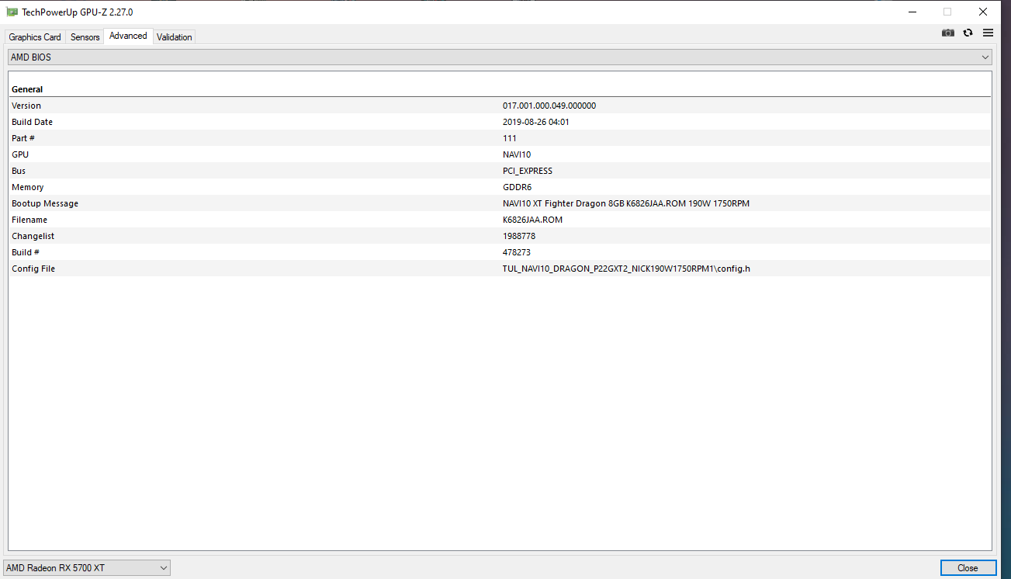Select the Advanced tab
The height and width of the screenshot is (579, 1011).
pos(128,36)
